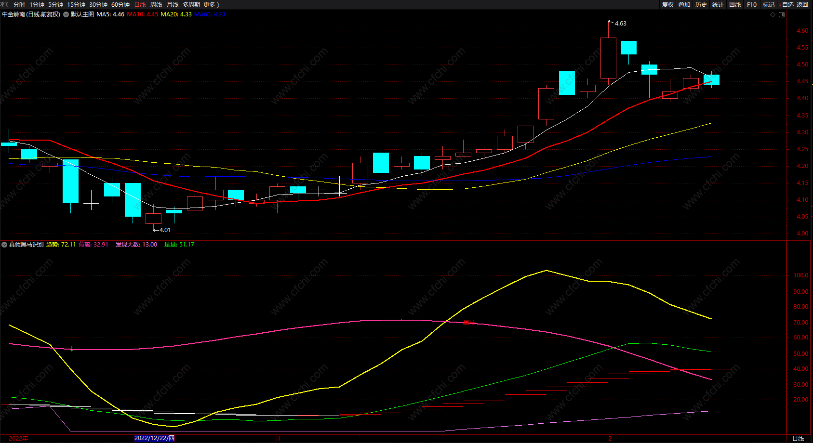Toggle the right side panel icon
Screen dimensions: 813x443
782,14
